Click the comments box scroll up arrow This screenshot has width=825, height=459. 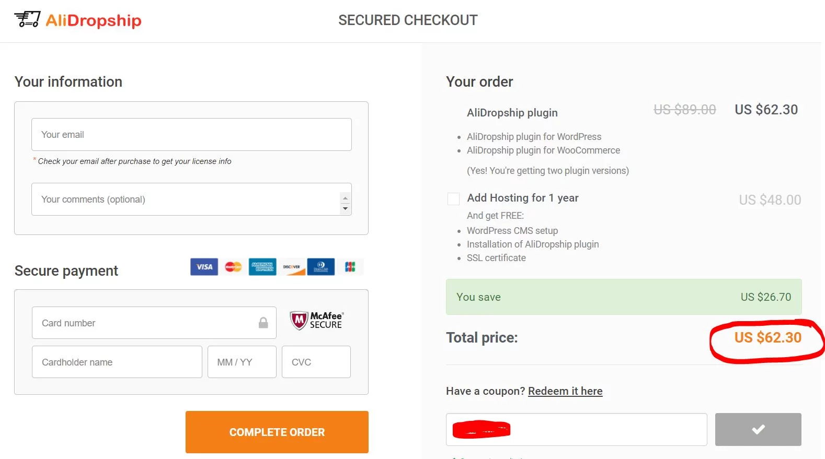[x=345, y=198]
